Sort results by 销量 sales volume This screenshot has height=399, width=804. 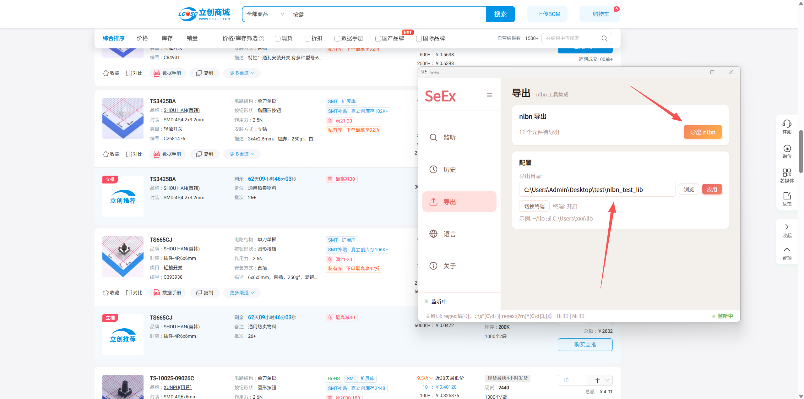192,38
